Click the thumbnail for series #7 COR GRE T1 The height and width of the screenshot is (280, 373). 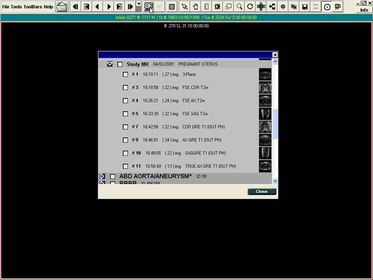point(265,127)
